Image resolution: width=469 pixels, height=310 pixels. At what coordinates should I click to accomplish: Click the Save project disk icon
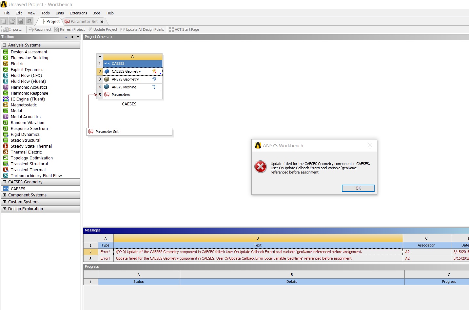tap(21, 21)
